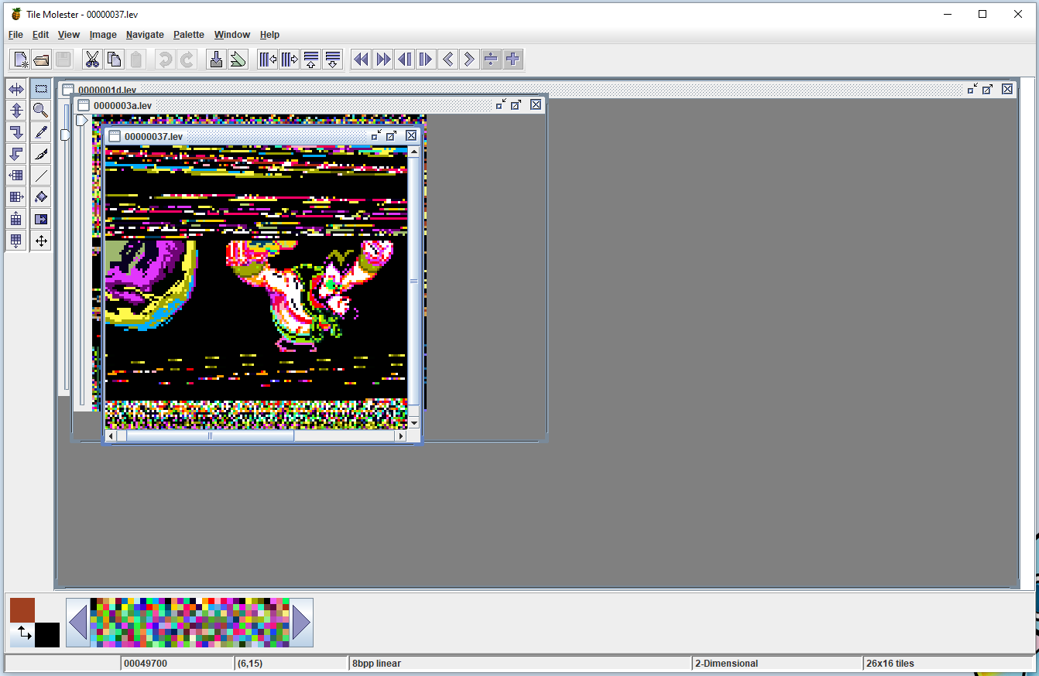Open the Help menu
The height and width of the screenshot is (676, 1039).
point(269,35)
